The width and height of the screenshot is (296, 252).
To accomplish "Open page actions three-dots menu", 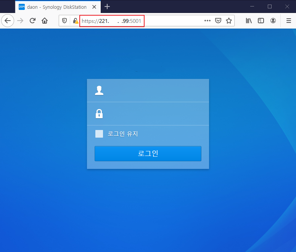I will tap(207, 21).
